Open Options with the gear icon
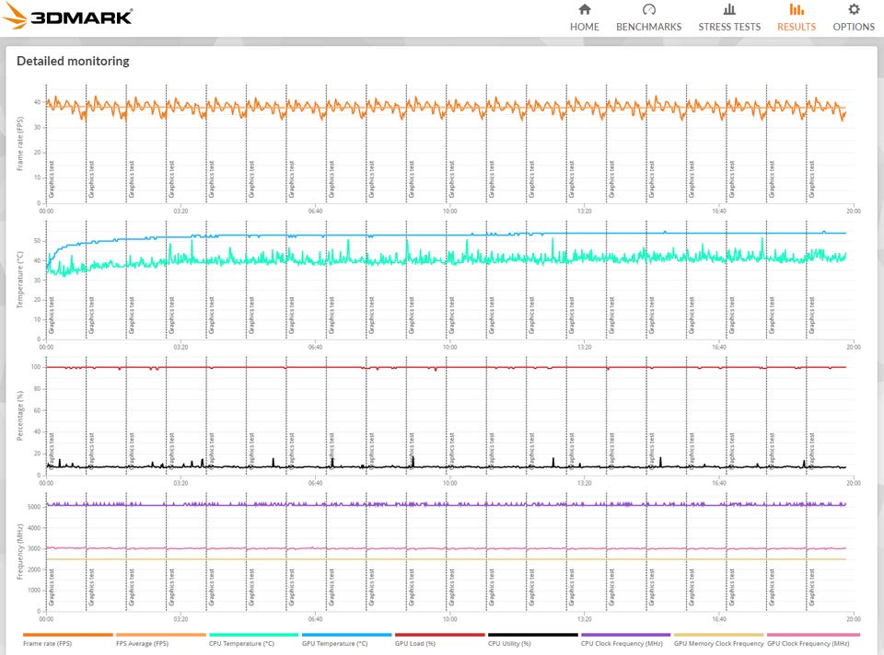The width and height of the screenshot is (884, 655). (x=854, y=10)
